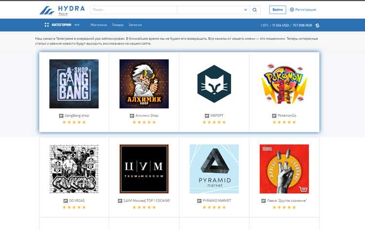365x230 pixels.
Task: Click the GO VEGAS name link
Action: pyautogui.click(x=77, y=201)
